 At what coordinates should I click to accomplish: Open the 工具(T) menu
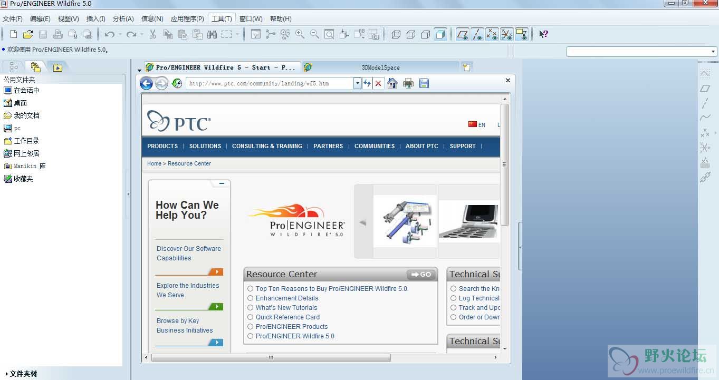pyautogui.click(x=222, y=19)
